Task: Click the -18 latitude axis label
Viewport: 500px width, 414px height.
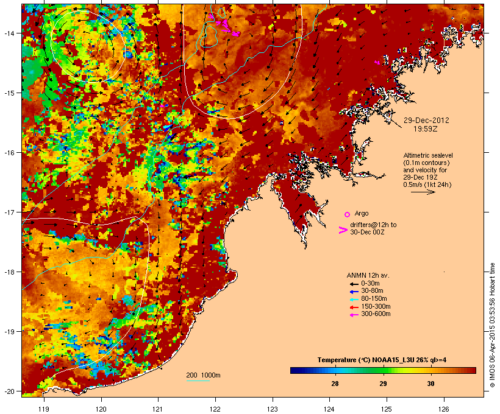Action: [x=9, y=272]
